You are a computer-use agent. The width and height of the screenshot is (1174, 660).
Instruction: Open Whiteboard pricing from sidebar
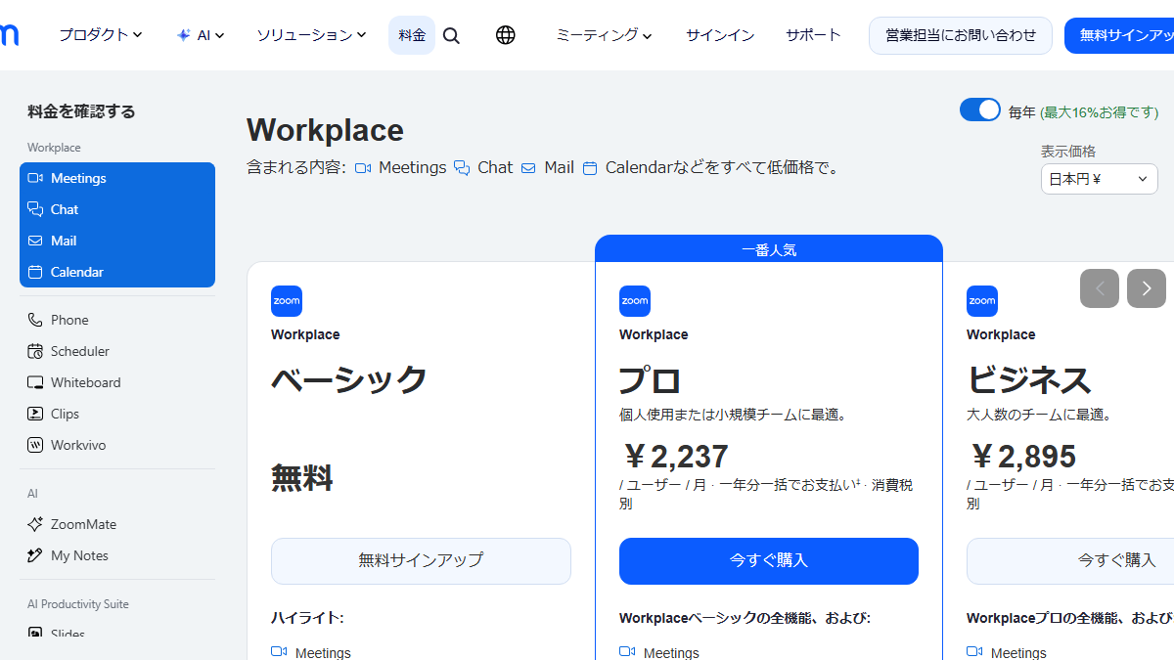click(117, 382)
